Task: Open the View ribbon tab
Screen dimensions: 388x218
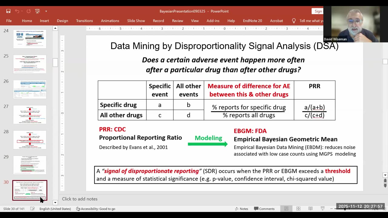Action: (x=195, y=21)
